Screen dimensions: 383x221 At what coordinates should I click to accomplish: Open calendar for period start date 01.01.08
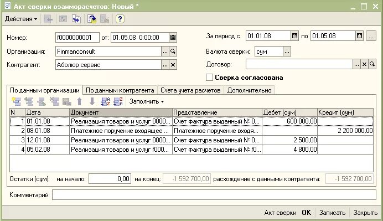pyautogui.click(x=294, y=36)
